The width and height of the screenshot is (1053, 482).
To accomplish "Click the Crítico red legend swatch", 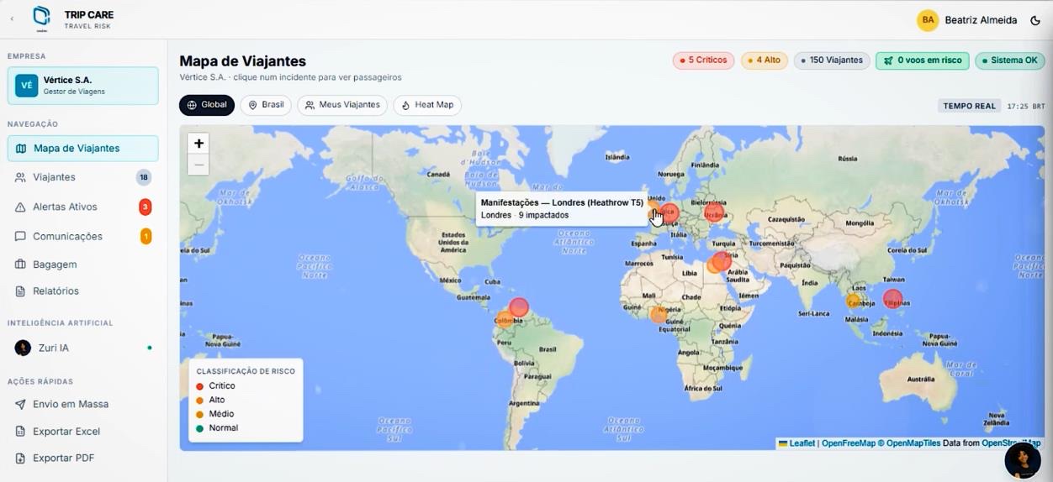I will click(200, 386).
